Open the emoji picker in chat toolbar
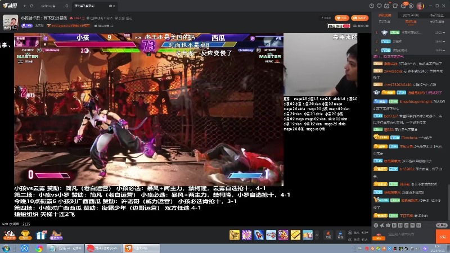Image resolution: width=450 pixels, height=253 pixels. pos(376,225)
